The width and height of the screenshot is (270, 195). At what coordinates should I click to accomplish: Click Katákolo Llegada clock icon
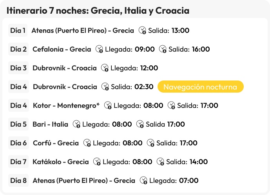pos(97,162)
